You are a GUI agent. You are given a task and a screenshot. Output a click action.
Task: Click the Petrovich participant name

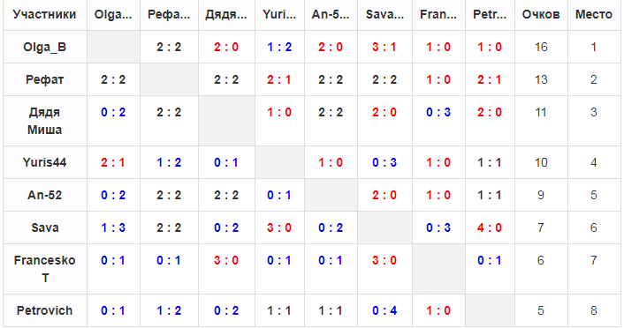[44, 310]
